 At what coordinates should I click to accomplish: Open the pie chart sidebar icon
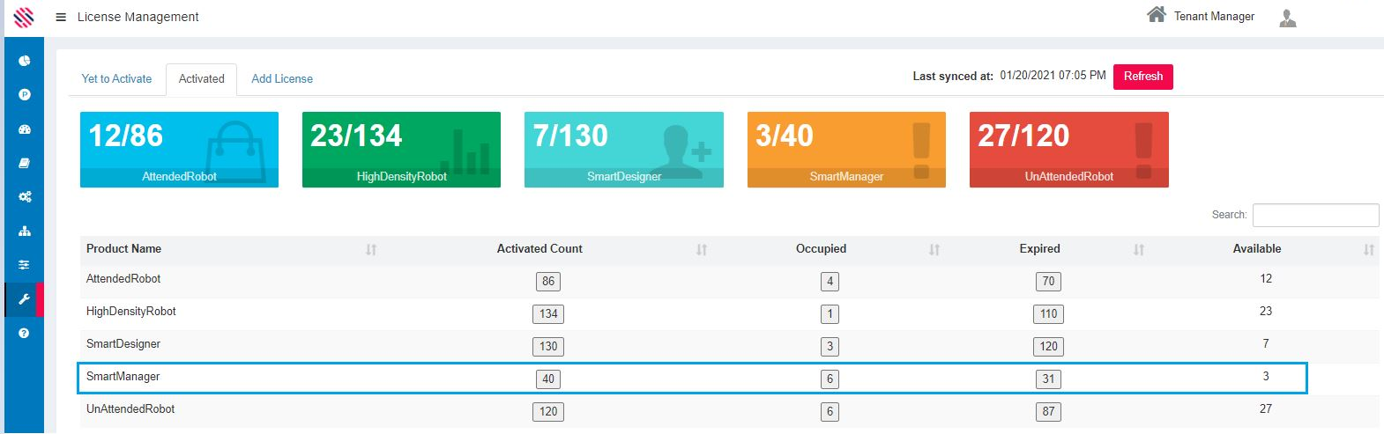(x=25, y=61)
